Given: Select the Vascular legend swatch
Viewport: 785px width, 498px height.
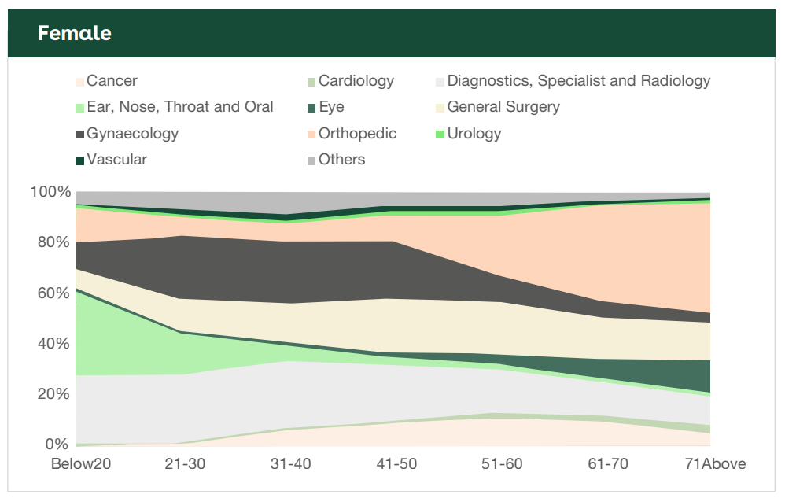Looking at the screenshot, I should [79, 160].
